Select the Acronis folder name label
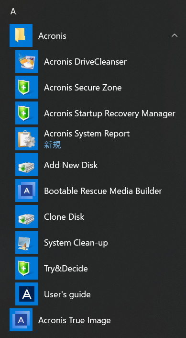The width and height of the screenshot is (186, 338). pyautogui.click(x=52, y=36)
